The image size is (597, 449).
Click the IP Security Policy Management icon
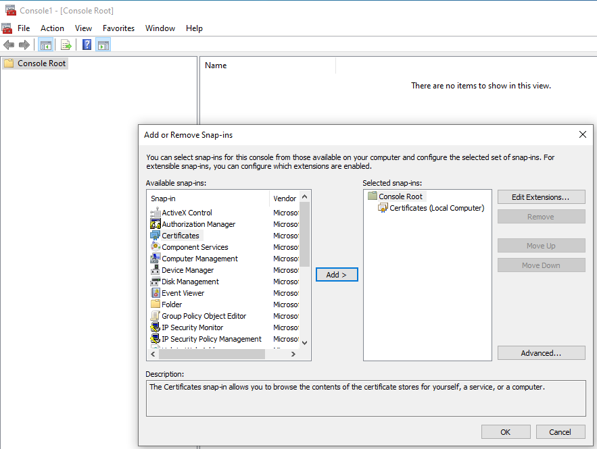click(x=155, y=338)
